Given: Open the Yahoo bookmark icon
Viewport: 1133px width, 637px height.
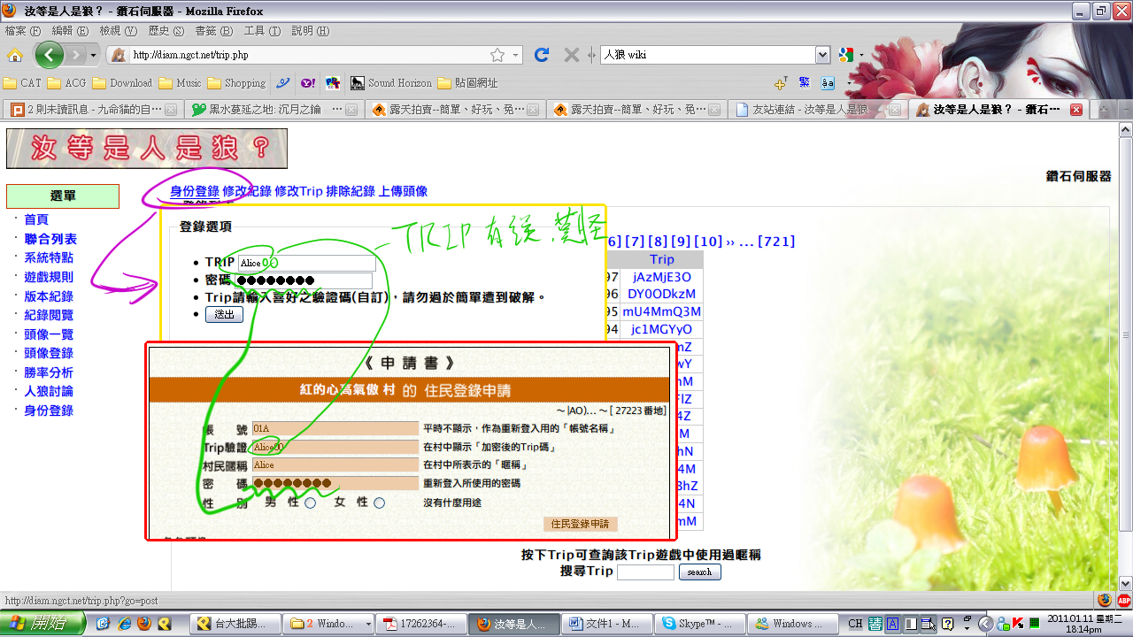Looking at the screenshot, I should [x=307, y=83].
